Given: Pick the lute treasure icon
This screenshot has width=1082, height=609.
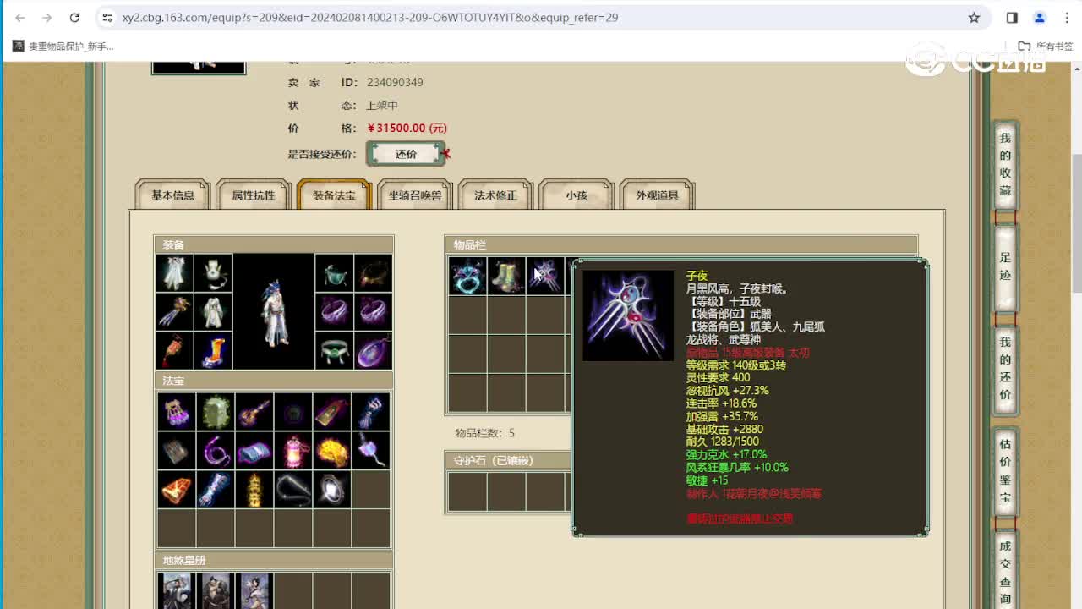Looking at the screenshot, I should coord(254,412).
